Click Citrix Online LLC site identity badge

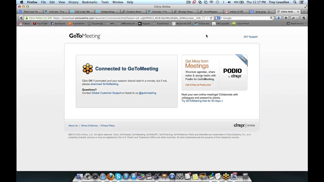pos(38,18)
